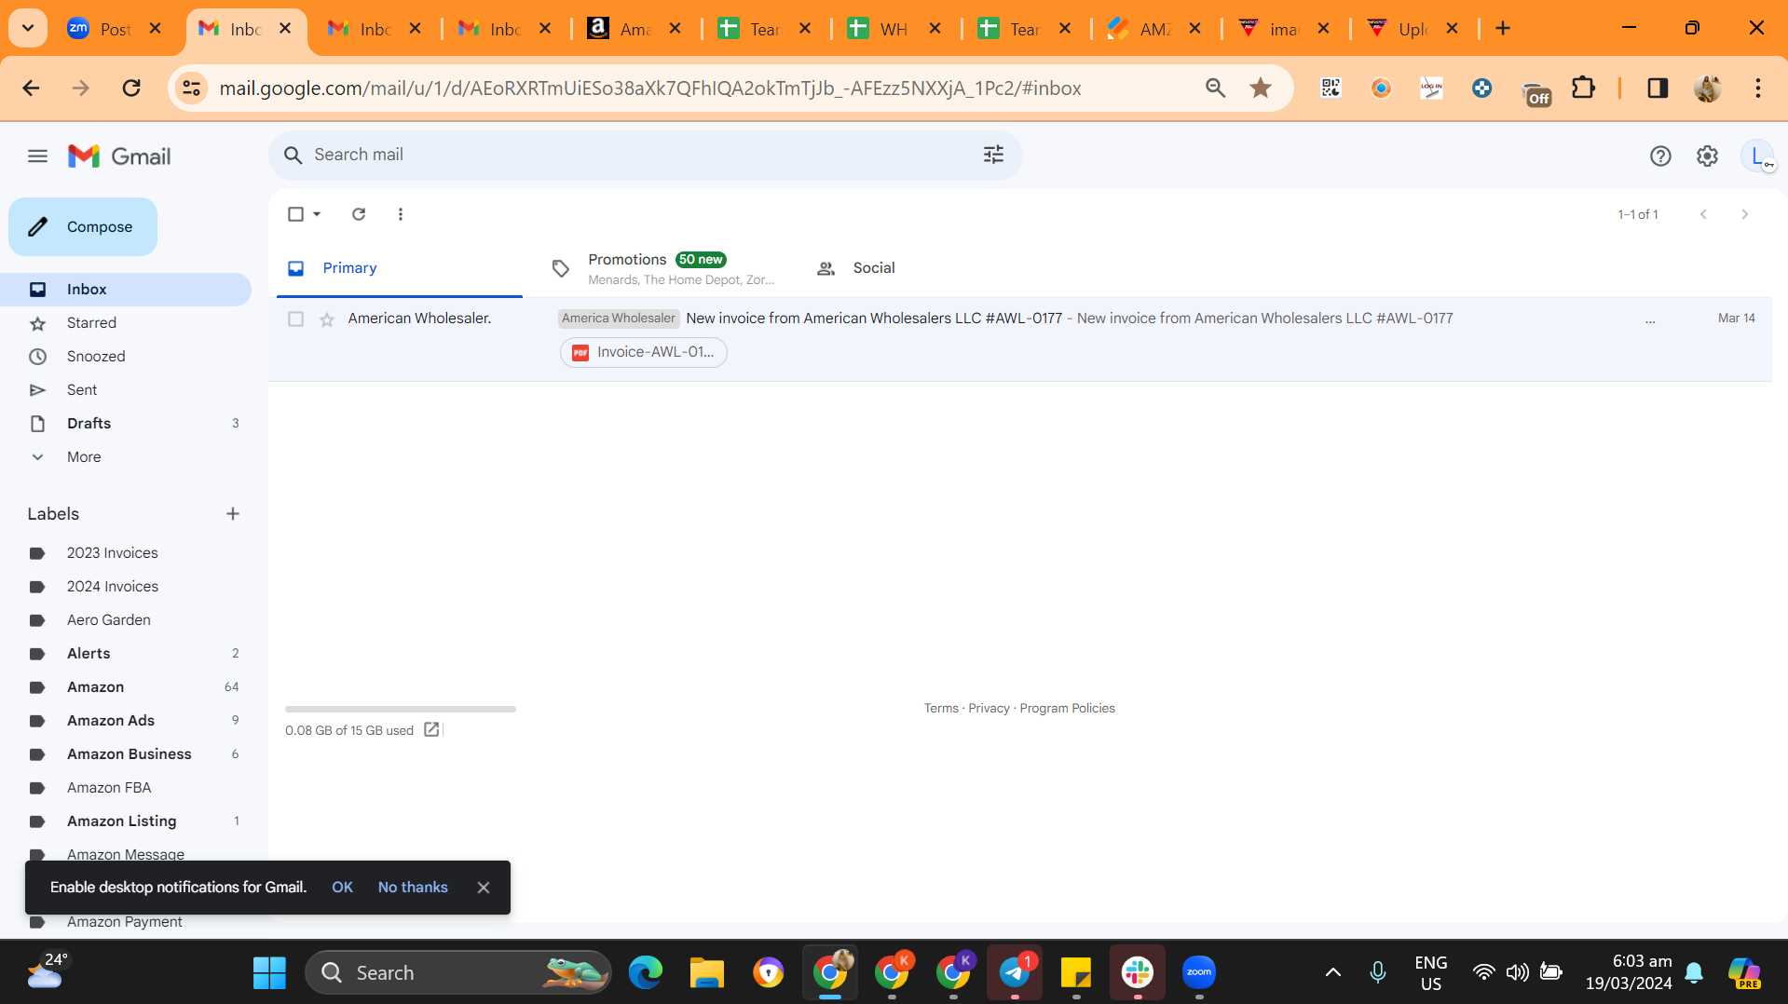Image resolution: width=1788 pixels, height=1004 pixels.
Task: Open the Amazon Business label
Action: (126, 754)
